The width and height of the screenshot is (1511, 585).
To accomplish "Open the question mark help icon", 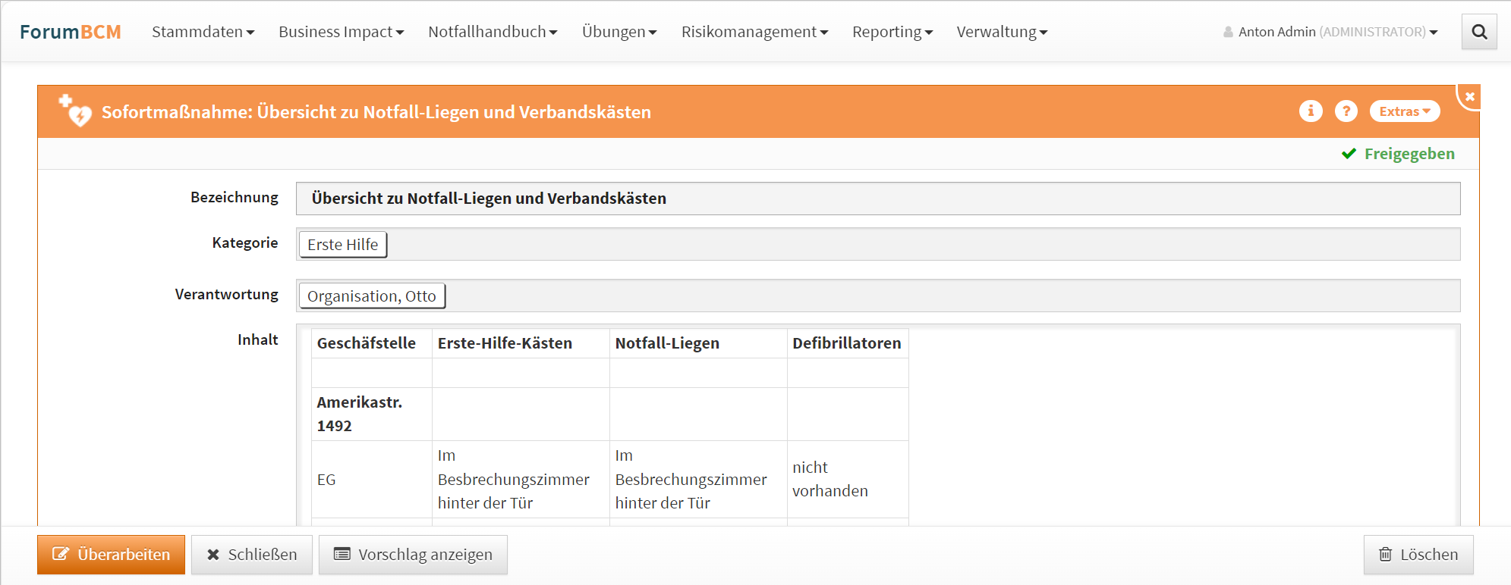I will 1346,111.
